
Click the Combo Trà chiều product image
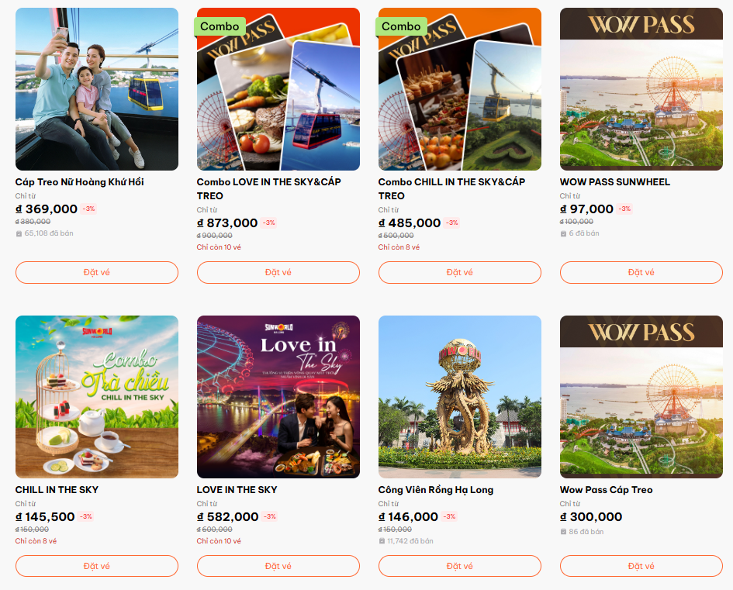click(97, 397)
